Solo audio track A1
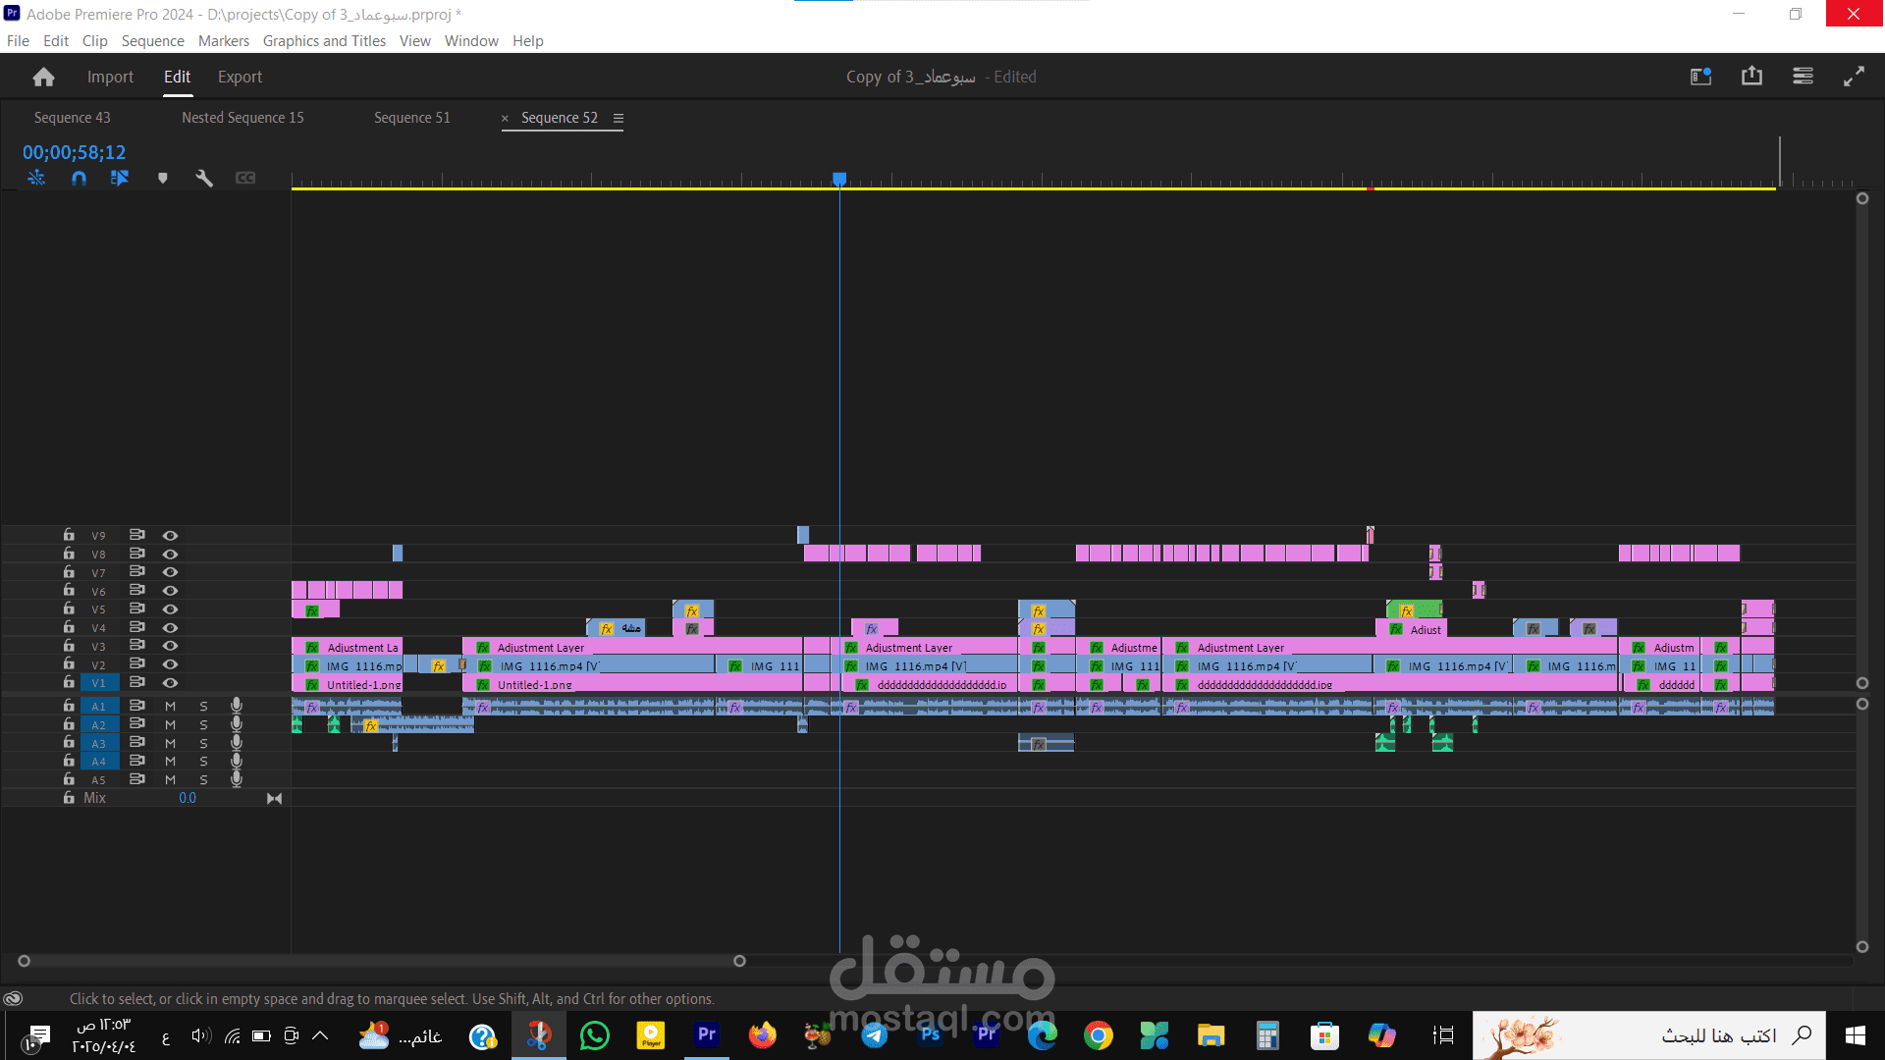 [x=203, y=706]
